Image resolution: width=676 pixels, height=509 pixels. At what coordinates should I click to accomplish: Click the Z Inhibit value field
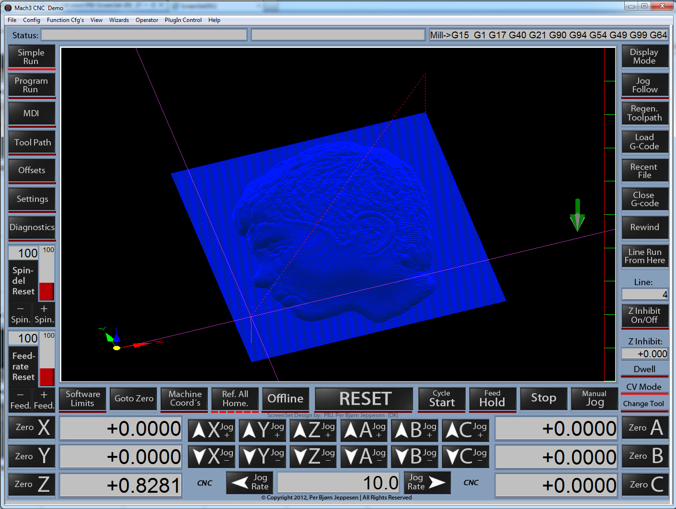click(645, 354)
